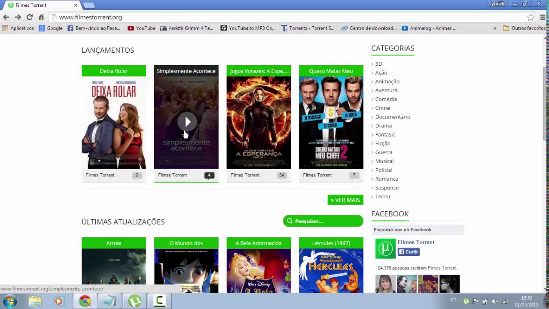The image size is (549, 309).
Task: Open comments bubble showing 7
Action: (x=354, y=175)
